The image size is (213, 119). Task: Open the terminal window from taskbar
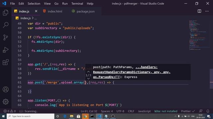point(92,116)
